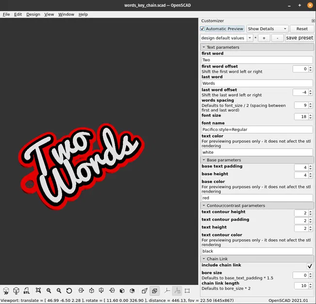Open the File menu

pos(6,14)
